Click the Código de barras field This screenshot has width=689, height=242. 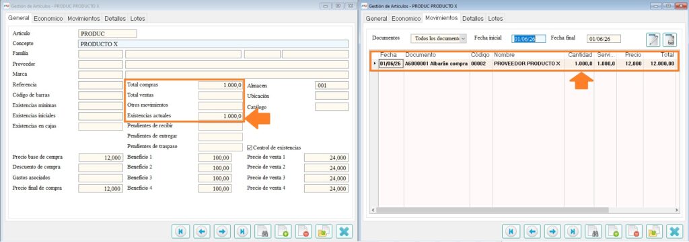(x=101, y=95)
